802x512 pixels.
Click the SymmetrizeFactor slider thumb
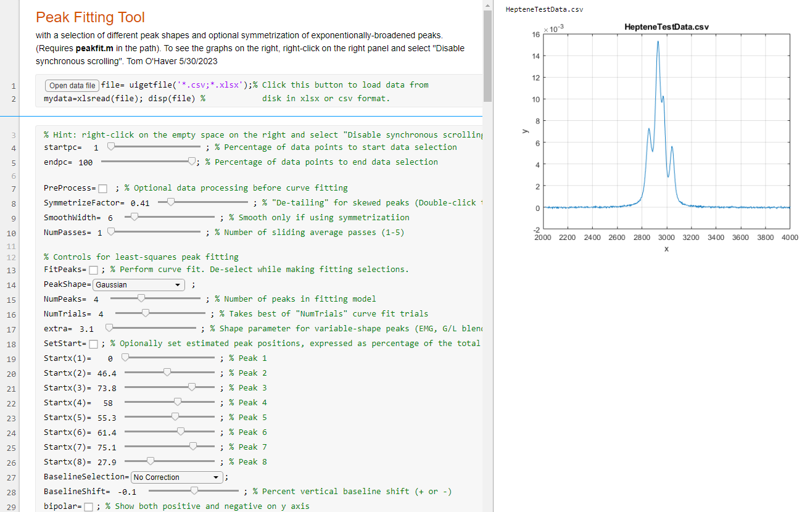click(x=171, y=202)
